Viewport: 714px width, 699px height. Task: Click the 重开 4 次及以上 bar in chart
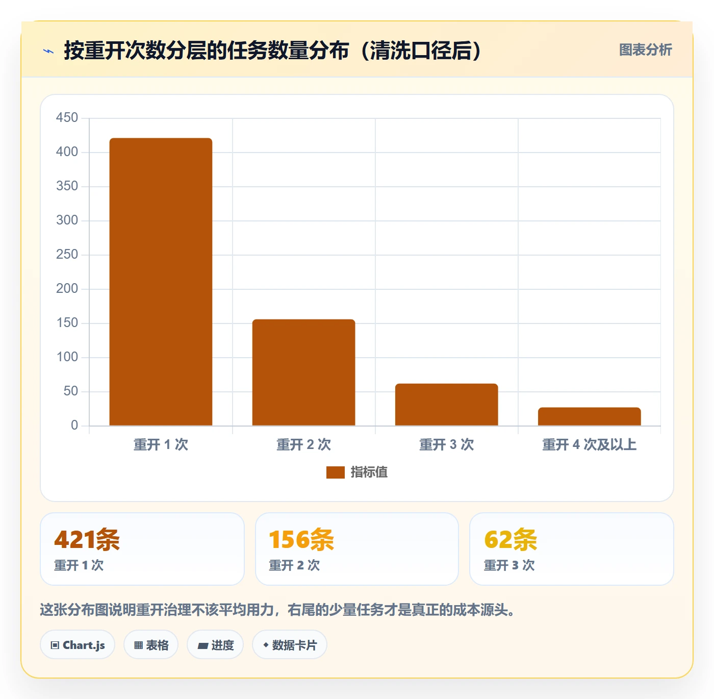pos(589,416)
